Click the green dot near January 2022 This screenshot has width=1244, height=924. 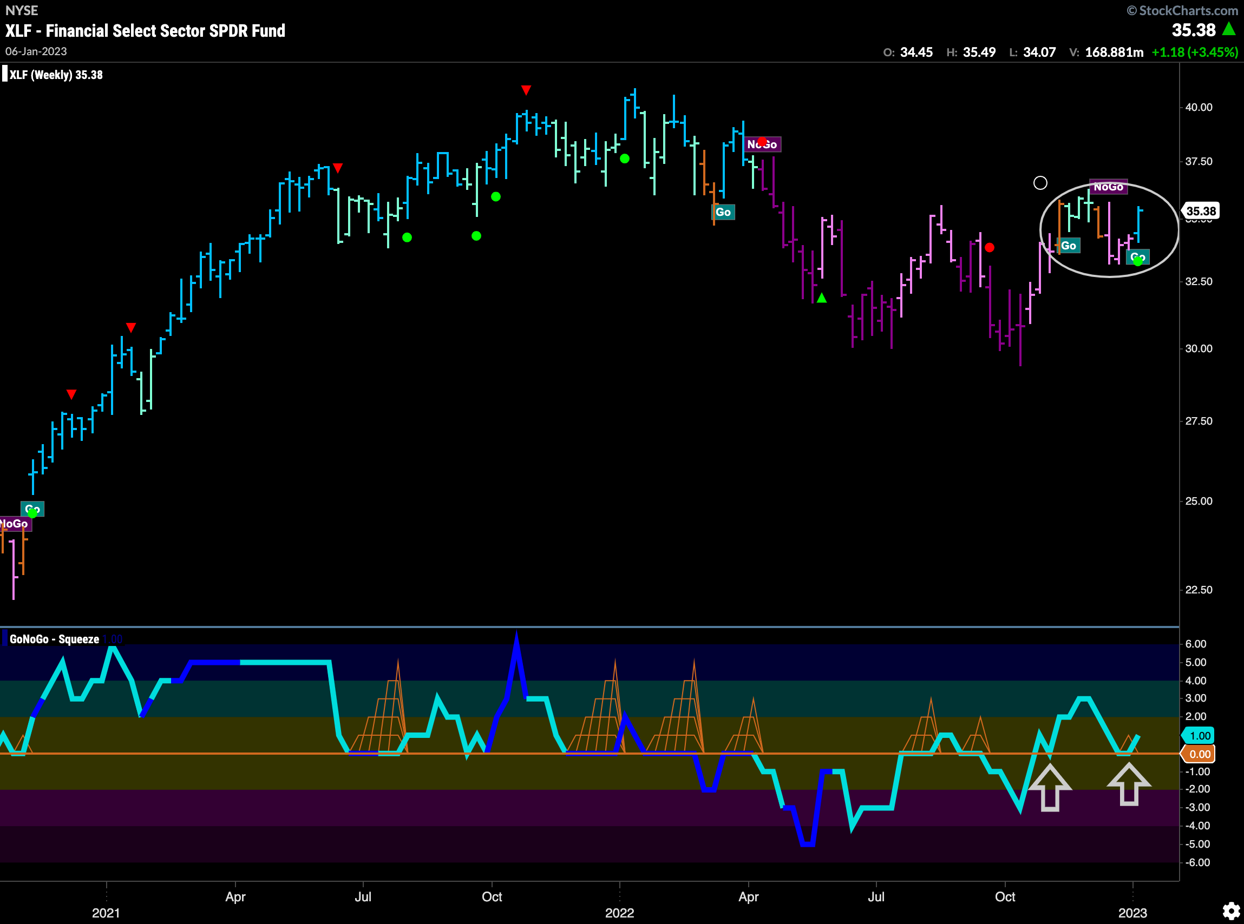coord(625,159)
